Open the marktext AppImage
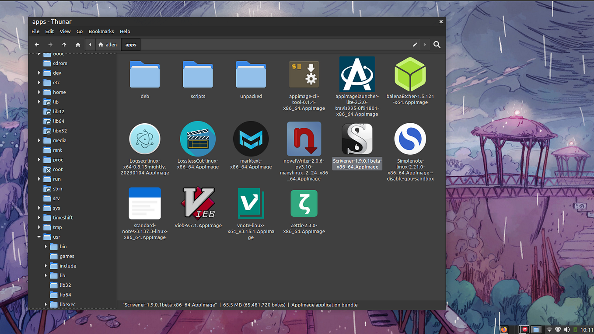Screen dimensions: 594x334 click(x=251, y=139)
